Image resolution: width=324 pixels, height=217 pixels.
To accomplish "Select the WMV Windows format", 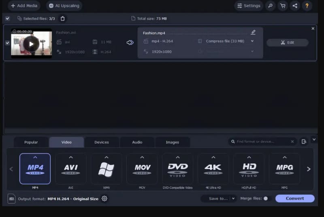I will pos(107,169).
